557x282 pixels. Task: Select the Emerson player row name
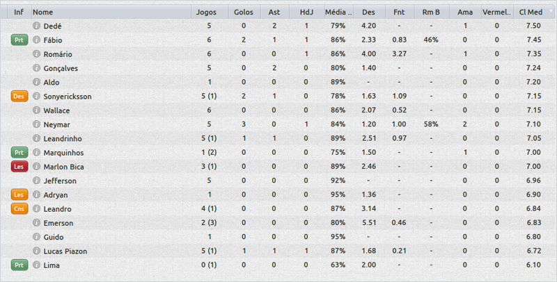tap(58, 223)
